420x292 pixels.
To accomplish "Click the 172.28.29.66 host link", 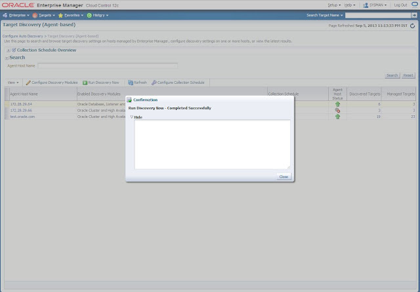I will pos(21,111).
